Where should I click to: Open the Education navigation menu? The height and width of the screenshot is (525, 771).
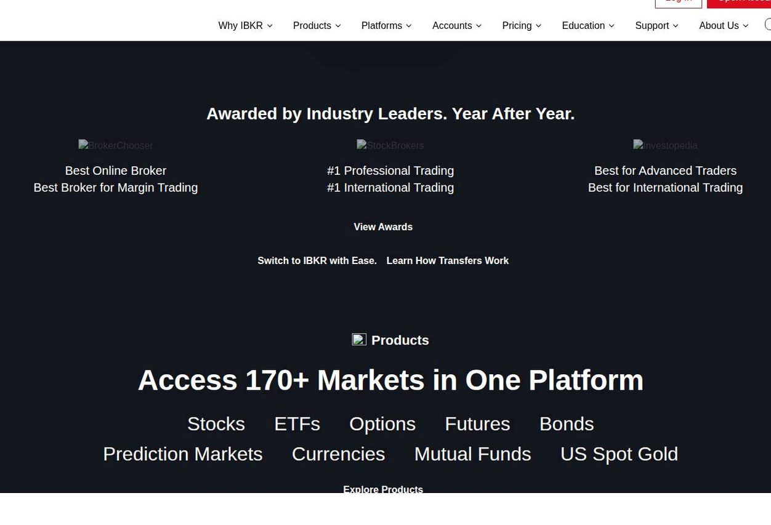pos(588,25)
